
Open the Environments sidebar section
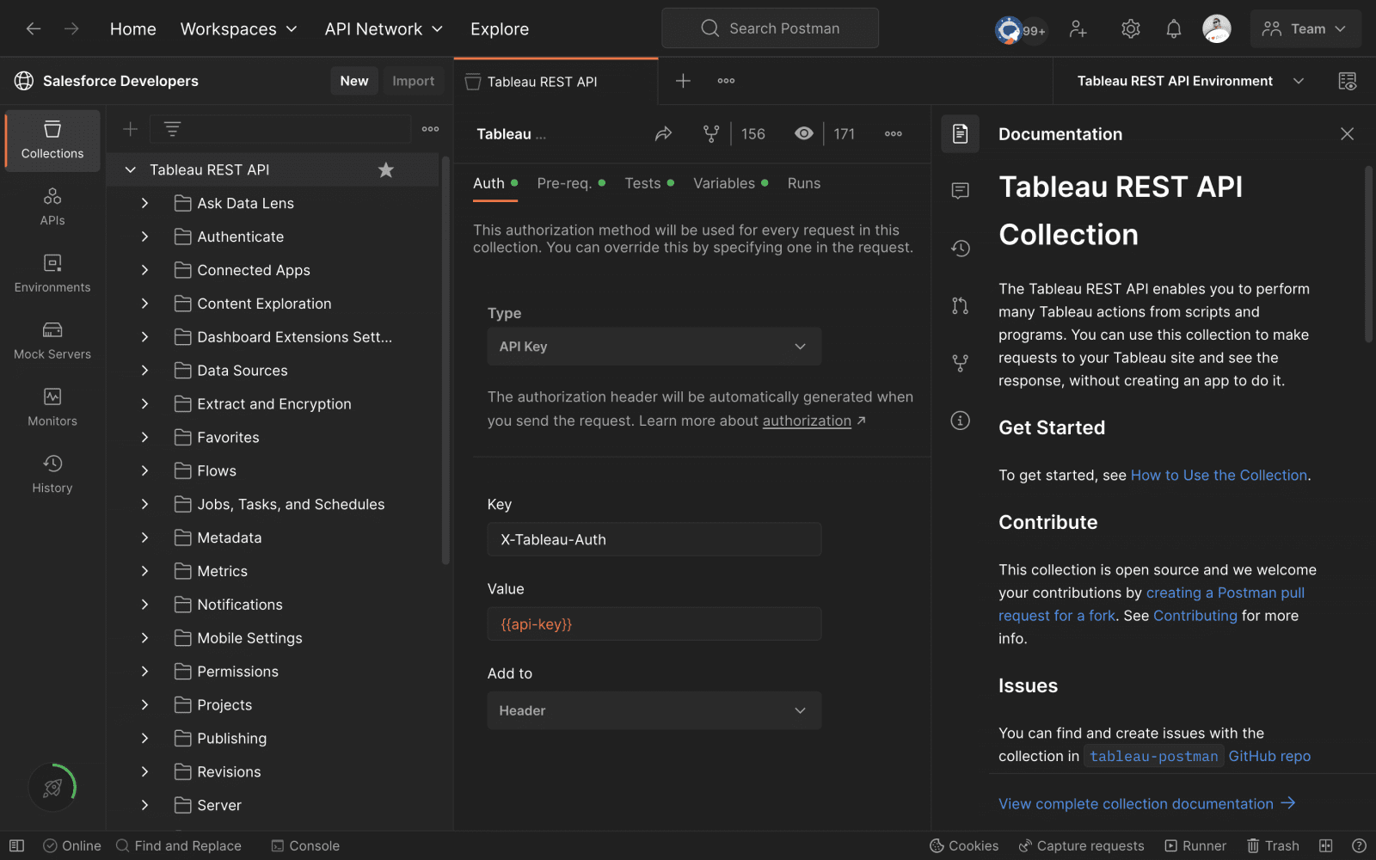coord(52,273)
